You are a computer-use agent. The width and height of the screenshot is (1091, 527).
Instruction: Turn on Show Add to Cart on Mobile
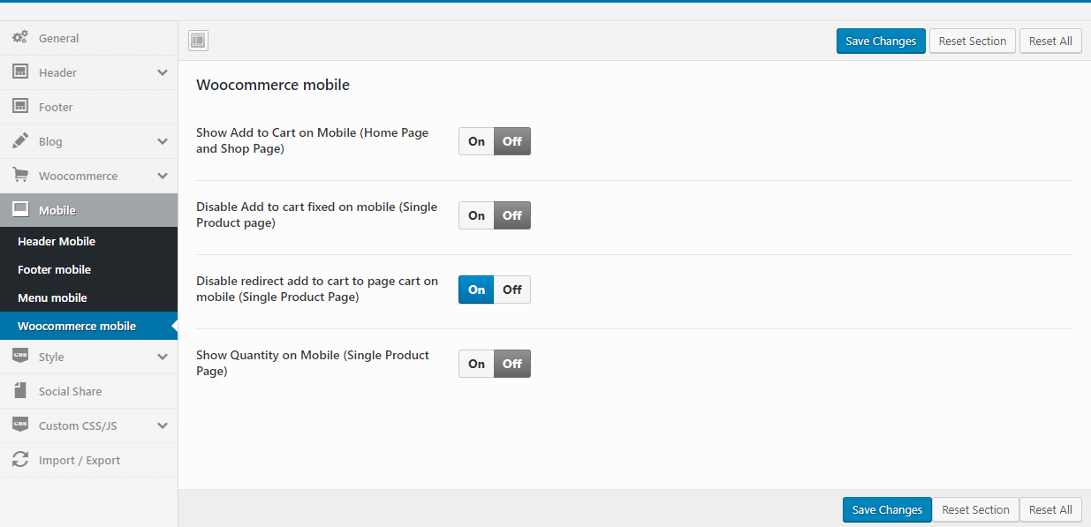(x=476, y=141)
